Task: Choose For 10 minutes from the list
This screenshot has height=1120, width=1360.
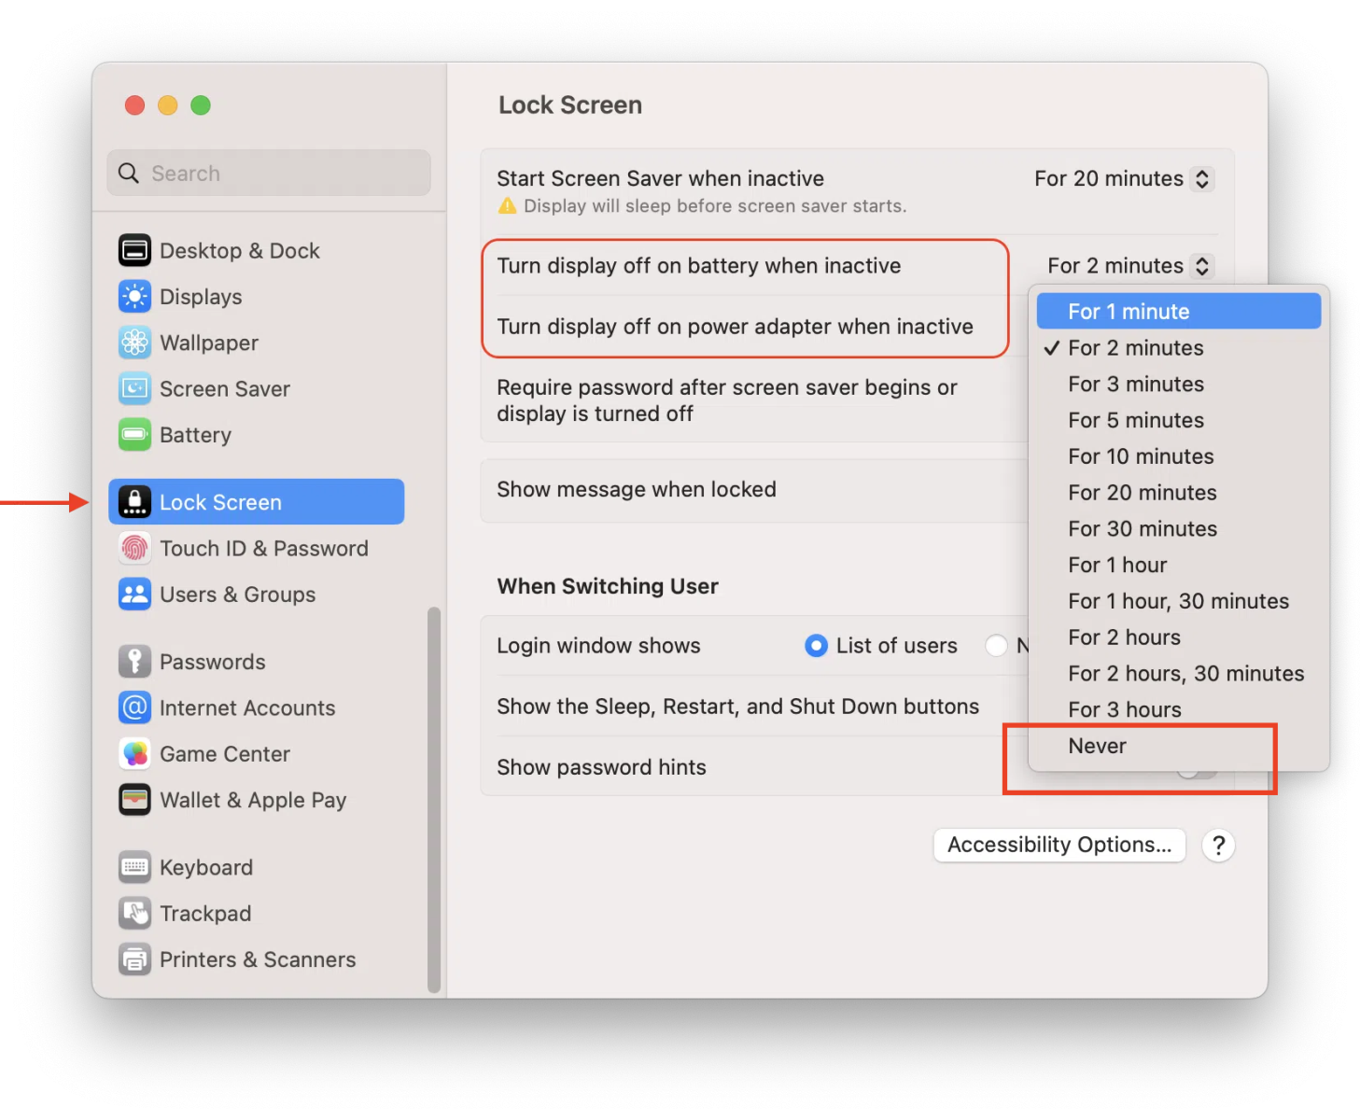Action: [1178, 455]
